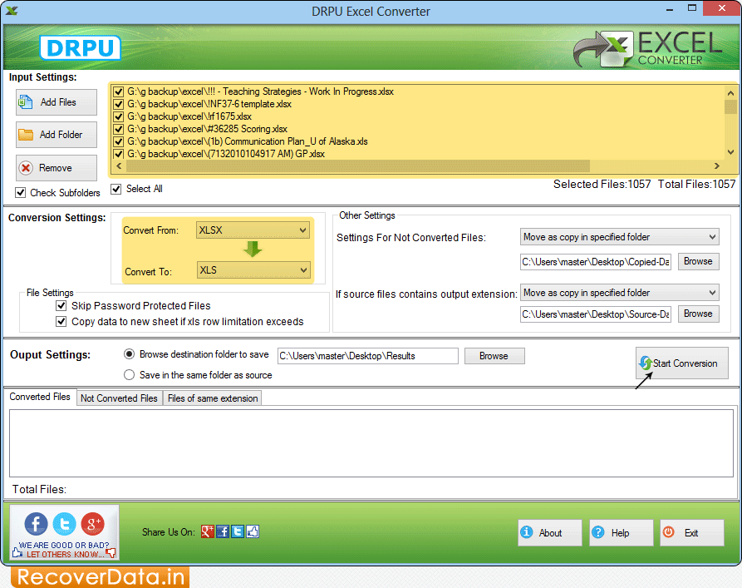This screenshot has width=742, height=588.
Task: Switch to Not Converted Files tab
Action: tap(120, 398)
